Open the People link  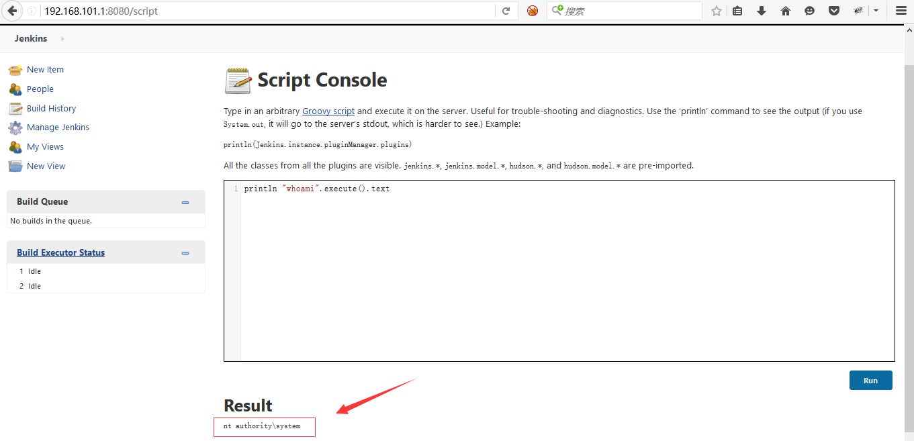click(x=40, y=89)
